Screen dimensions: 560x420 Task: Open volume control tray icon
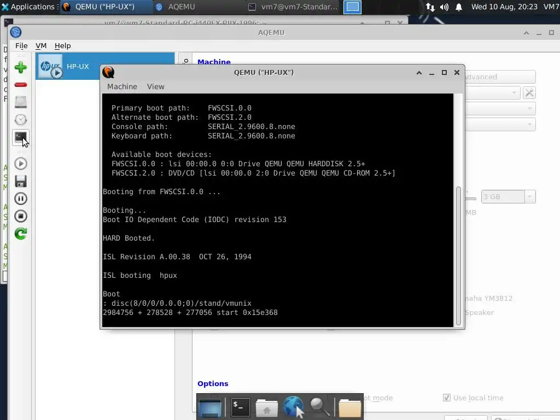444,7
